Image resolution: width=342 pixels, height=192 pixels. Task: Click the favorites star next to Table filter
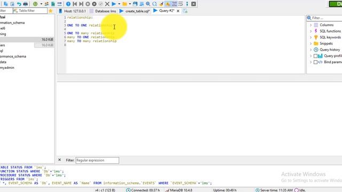(x=51, y=11)
